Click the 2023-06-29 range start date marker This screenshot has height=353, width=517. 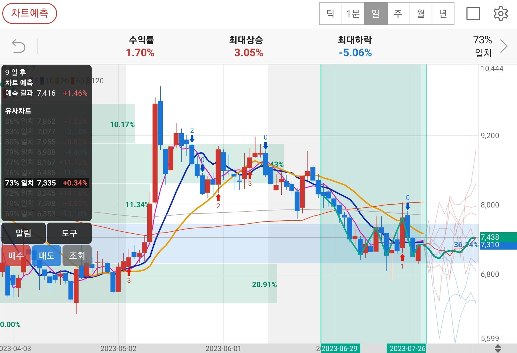[340, 348]
